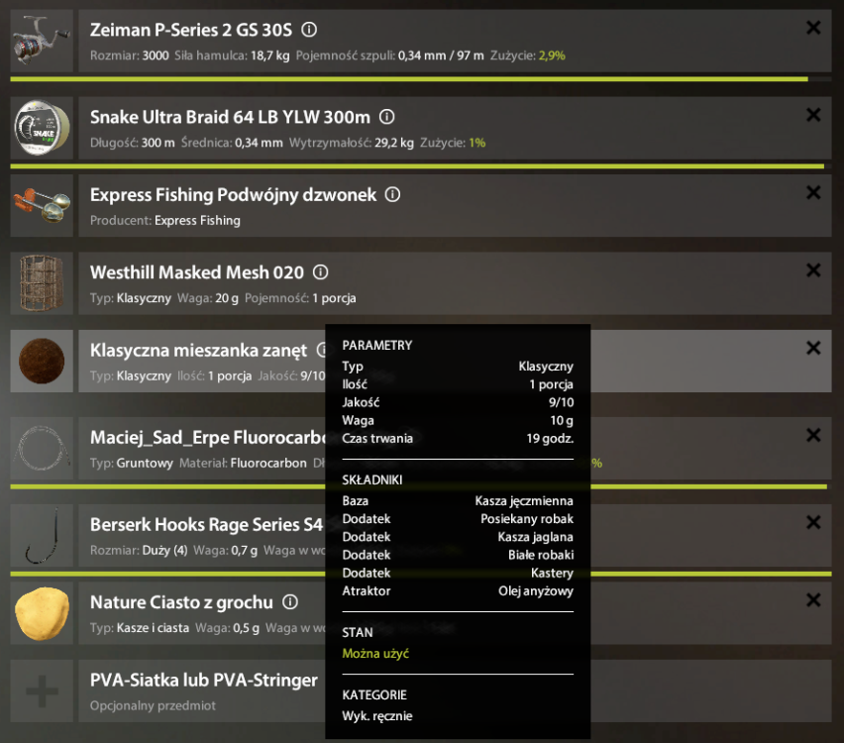Viewport: 844px width, 743px height.
Task: Open info for Zeiman P-Series 2 GS 30S
Action: [309, 29]
